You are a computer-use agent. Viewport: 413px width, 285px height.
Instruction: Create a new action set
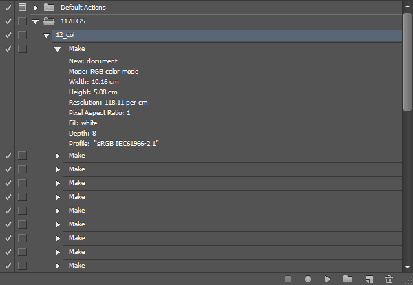348,279
